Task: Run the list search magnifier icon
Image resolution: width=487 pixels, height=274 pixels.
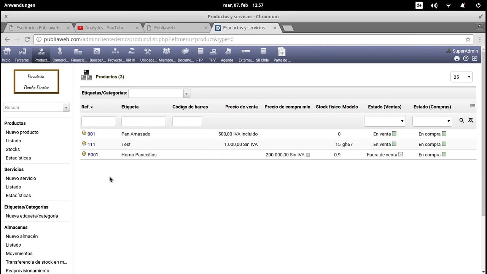Action: pos(462,120)
